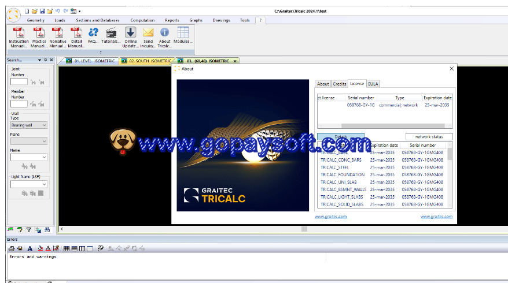The image size is (508, 283).
Task: Select the TRICALC_STEEL row
Action: [x=383, y=167]
